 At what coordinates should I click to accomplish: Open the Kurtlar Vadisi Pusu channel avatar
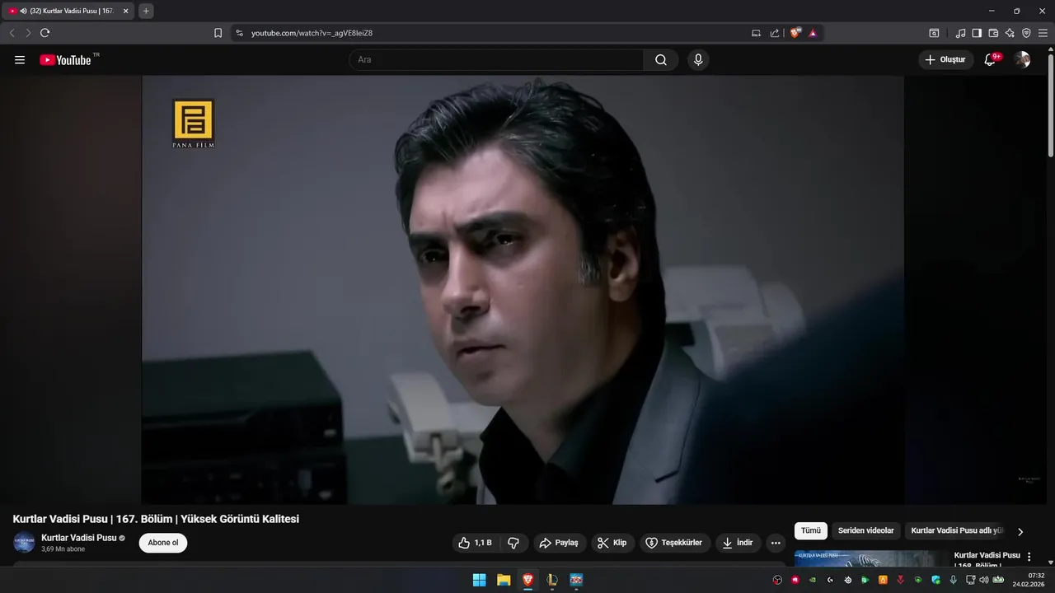[x=24, y=543]
